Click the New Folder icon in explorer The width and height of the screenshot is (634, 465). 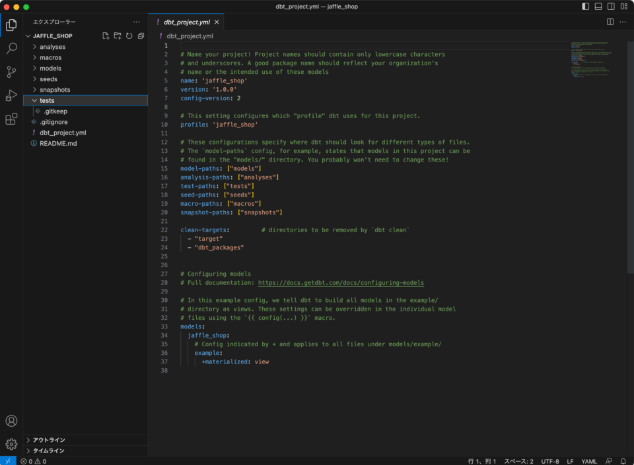[118, 36]
